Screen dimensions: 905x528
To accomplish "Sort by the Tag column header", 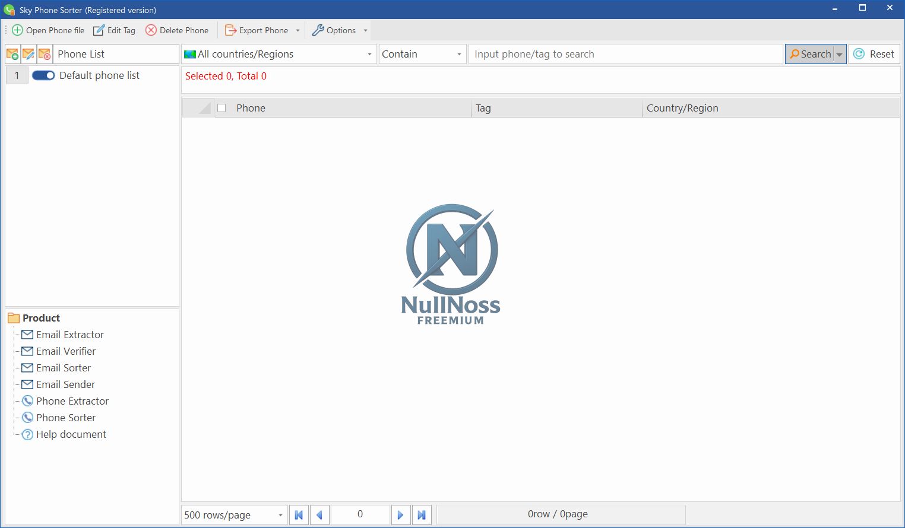I will click(556, 108).
